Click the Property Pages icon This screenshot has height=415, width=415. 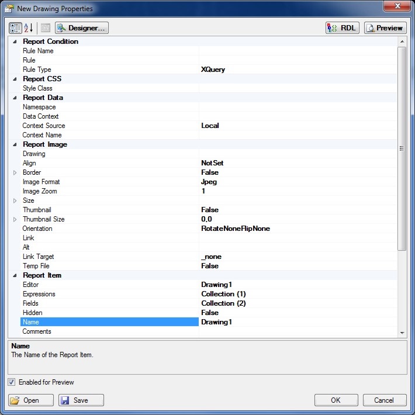(46, 28)
